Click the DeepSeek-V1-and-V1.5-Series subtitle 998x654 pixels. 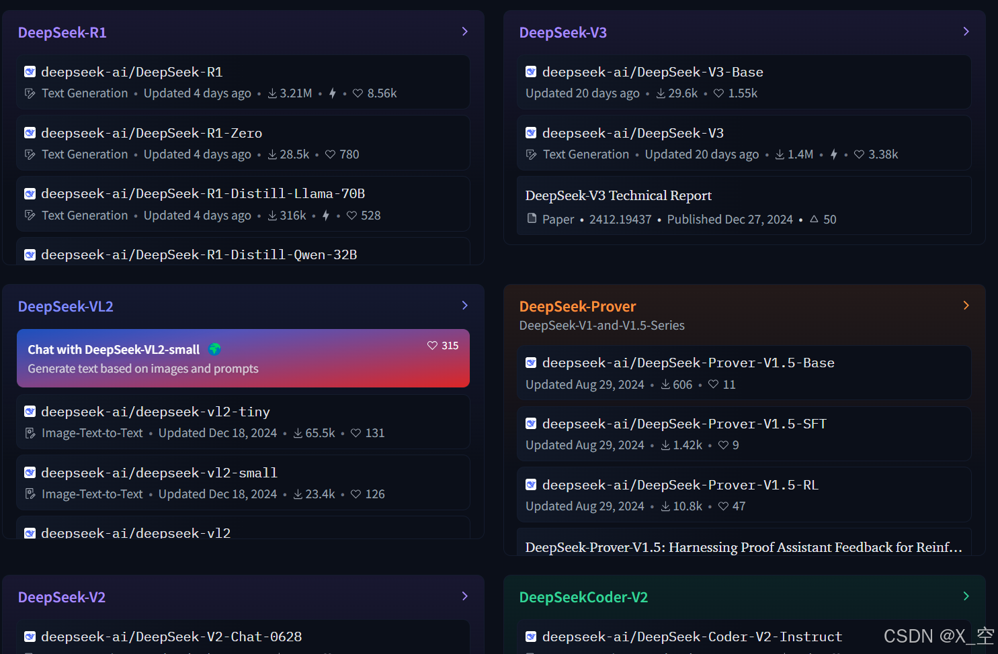coord(601,325)
